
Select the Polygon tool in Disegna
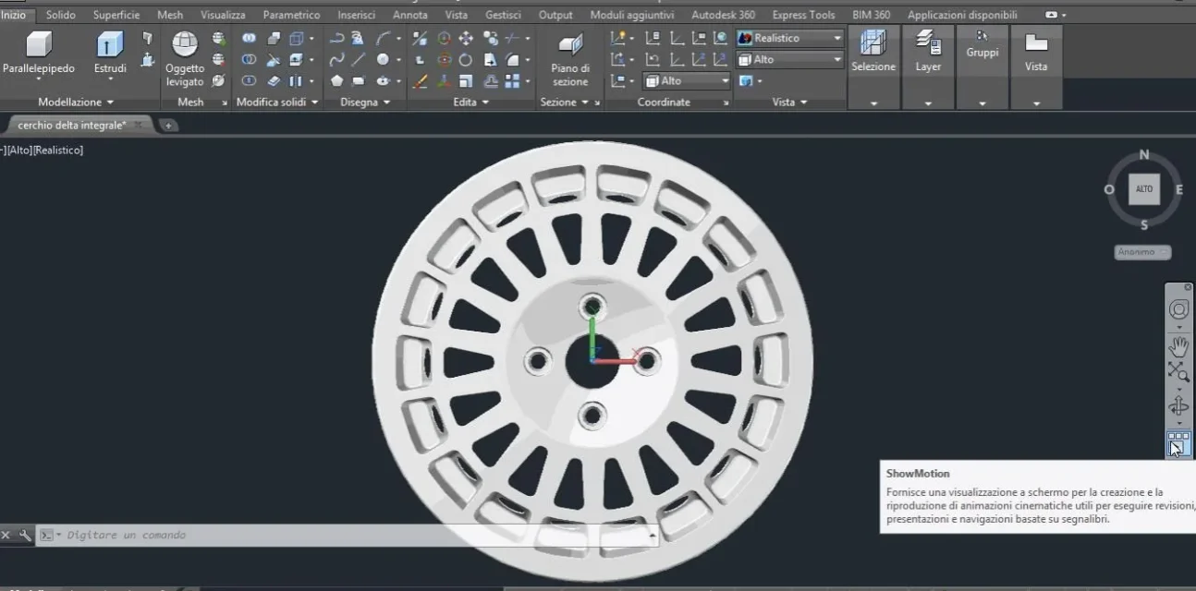click(x=336, y=80)
